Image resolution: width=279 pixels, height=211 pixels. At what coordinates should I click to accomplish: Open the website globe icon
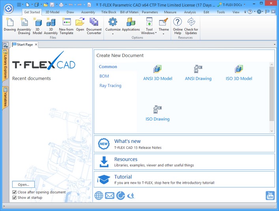click(x=99, y=196)
